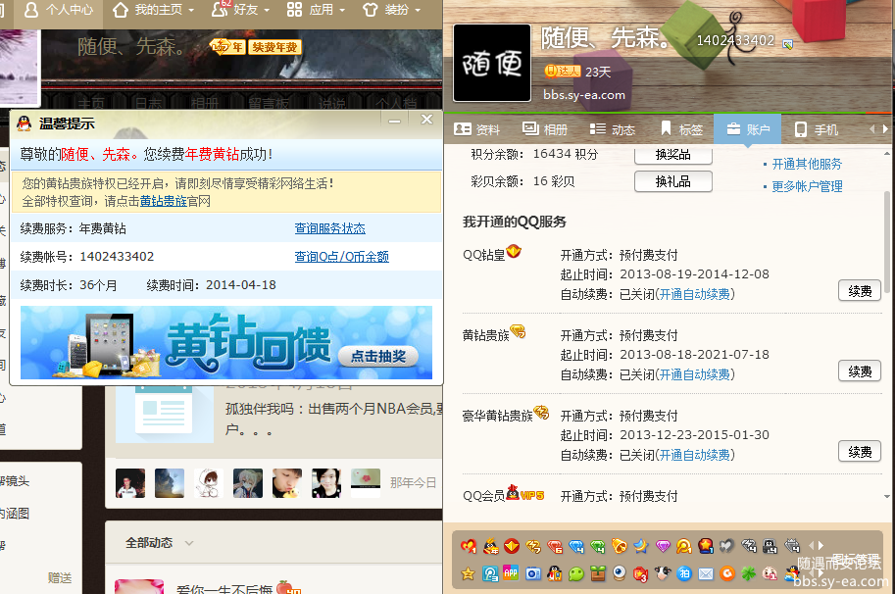The height and width of the screenshot is (594, 895).
Task: Click the 随便 profile avatar
Action: [x=491, y=63]
